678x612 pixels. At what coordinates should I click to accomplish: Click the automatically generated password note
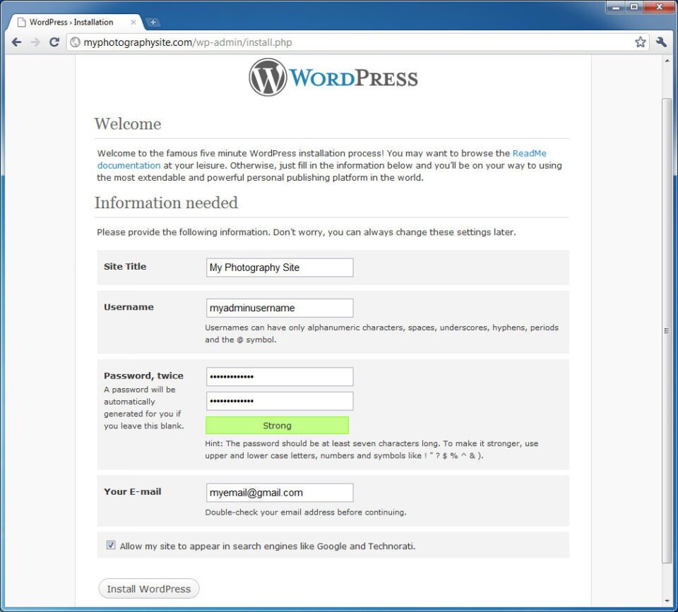[144, 407]
